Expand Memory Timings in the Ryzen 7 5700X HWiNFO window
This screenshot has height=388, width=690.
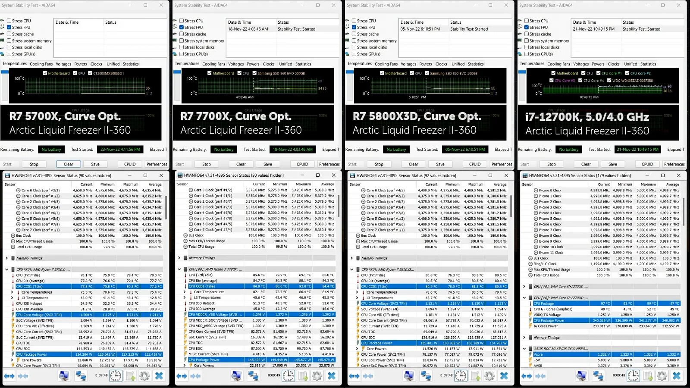tap(6, 258)
